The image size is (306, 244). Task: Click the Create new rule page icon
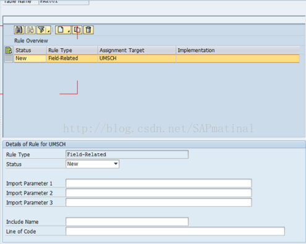point(61,30)
